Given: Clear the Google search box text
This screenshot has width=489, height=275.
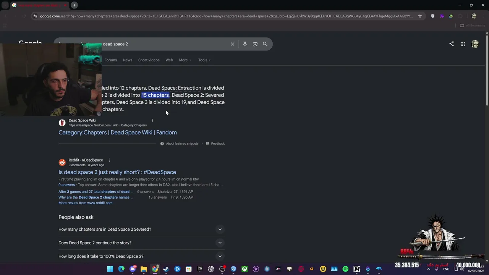Looking at the screenshot, I should click(232, 44).
